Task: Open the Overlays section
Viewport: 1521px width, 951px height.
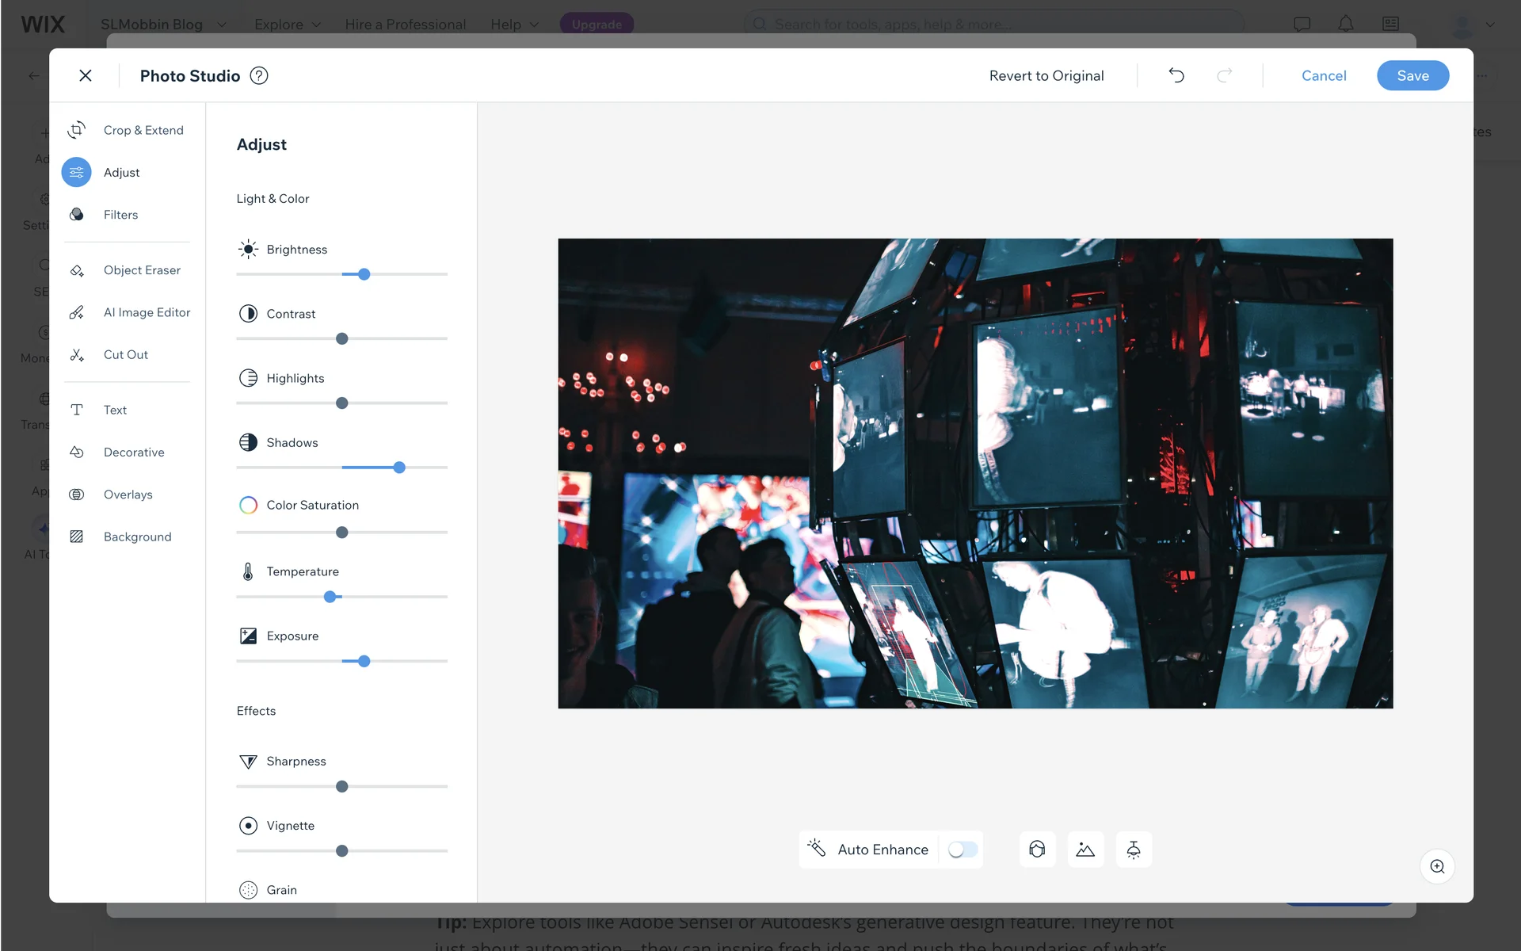Action: click(x=128, y=495)
